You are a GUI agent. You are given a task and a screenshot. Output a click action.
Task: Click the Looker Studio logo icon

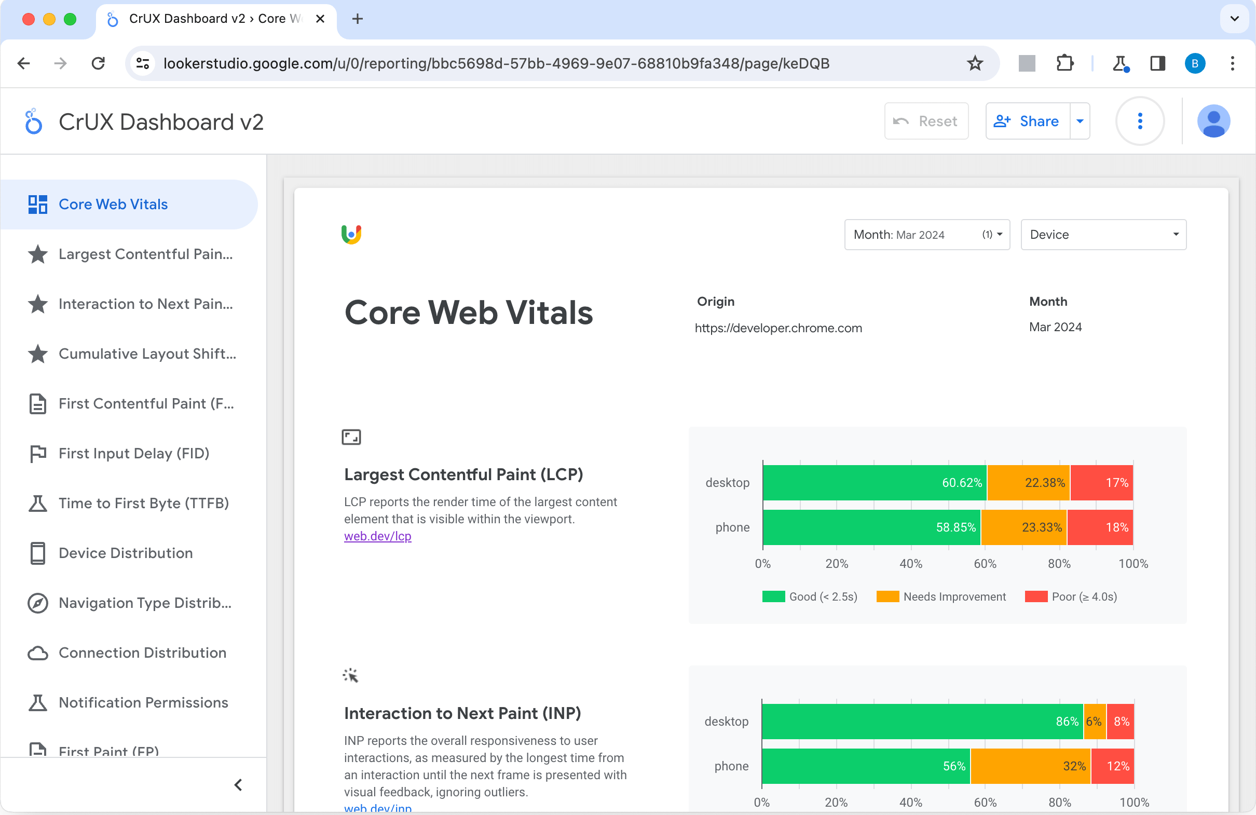point(33,121)
